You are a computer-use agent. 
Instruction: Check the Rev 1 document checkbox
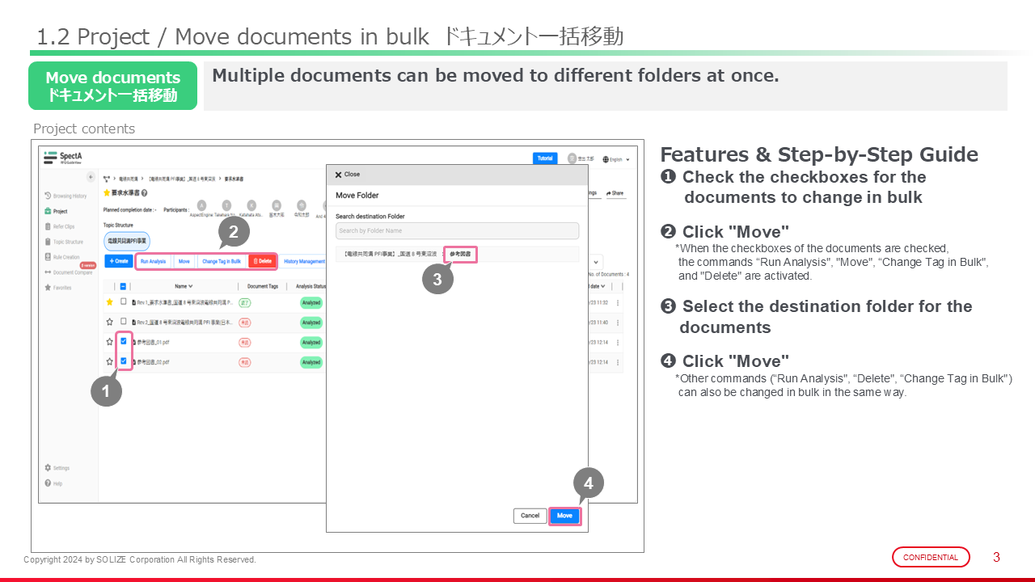[124, 302]
